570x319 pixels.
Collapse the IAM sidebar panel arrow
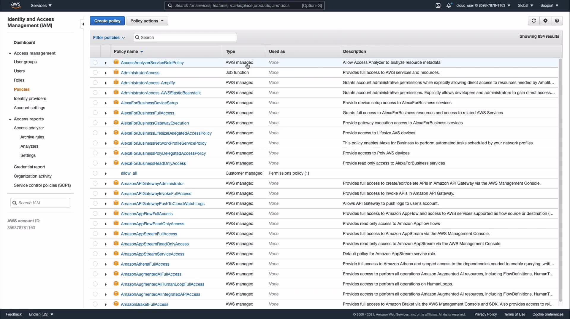[x=83, y=24]
